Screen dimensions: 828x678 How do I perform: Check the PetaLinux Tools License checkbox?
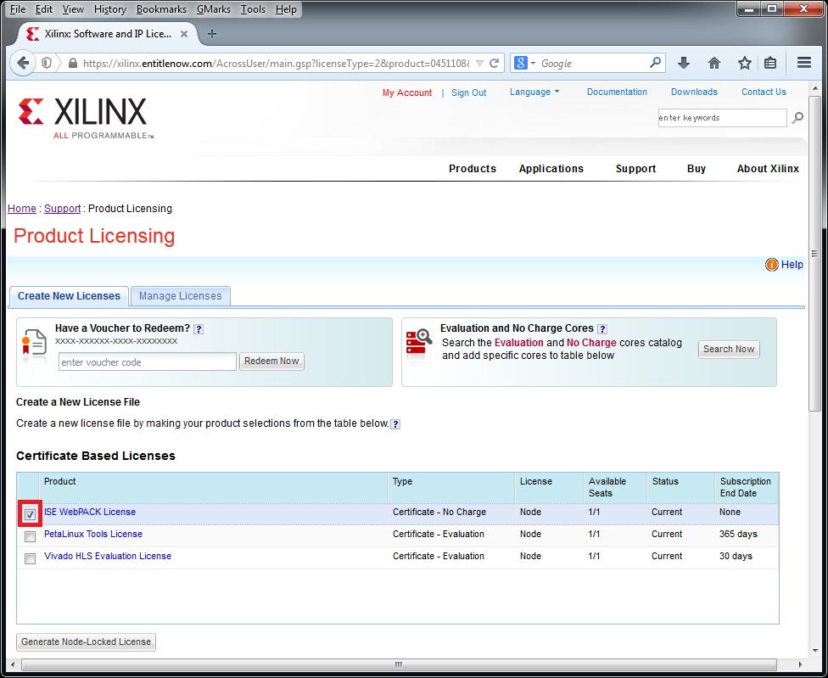click(x=30, y=536)
